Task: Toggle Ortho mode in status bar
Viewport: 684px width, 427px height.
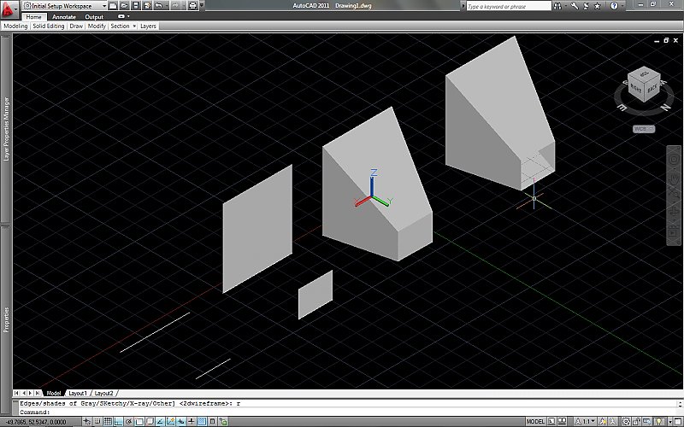Action: [118, 422]
